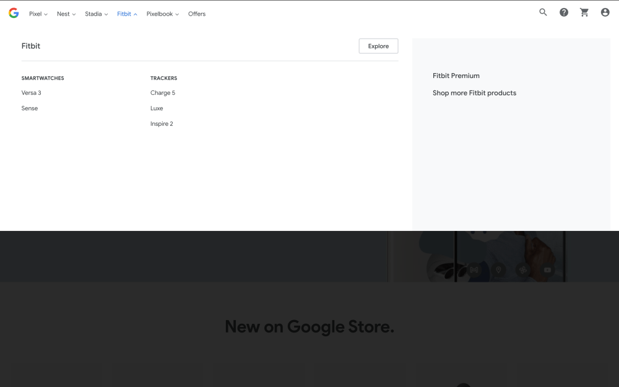
Task: Open the shopping cart
Action: coord(584,12)
